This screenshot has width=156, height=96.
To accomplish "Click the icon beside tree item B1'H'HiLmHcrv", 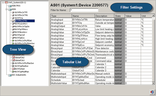I will pos(13,32).
